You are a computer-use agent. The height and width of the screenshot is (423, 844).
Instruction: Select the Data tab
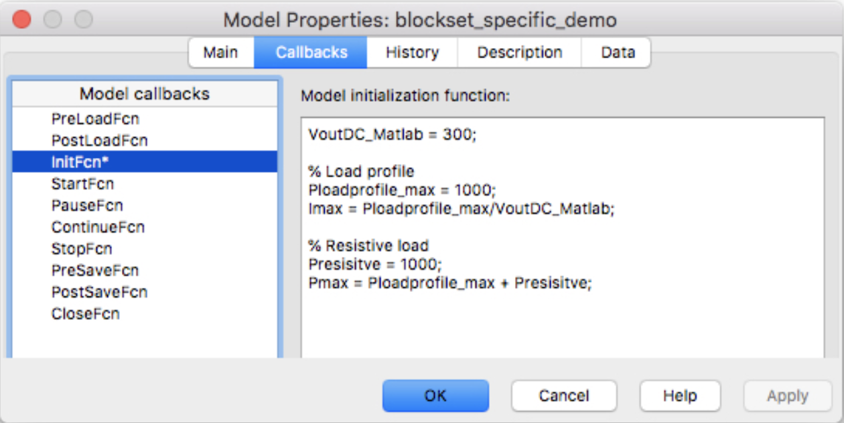tap(618, 53)
